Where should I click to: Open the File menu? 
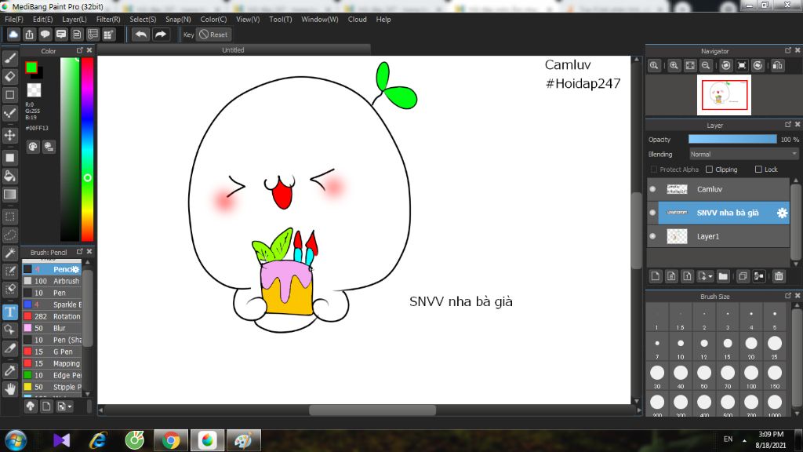point(14,20)
